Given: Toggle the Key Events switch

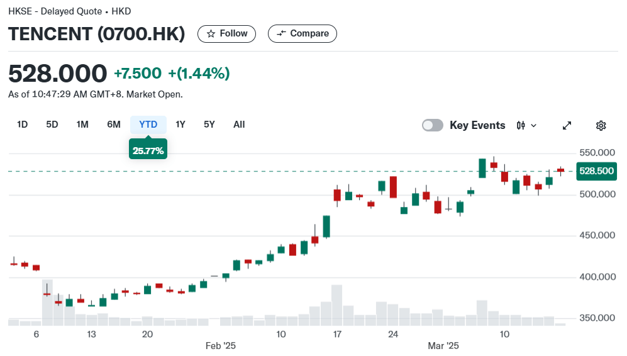Looking at the screenshot, I should click(x=433, y=125).
